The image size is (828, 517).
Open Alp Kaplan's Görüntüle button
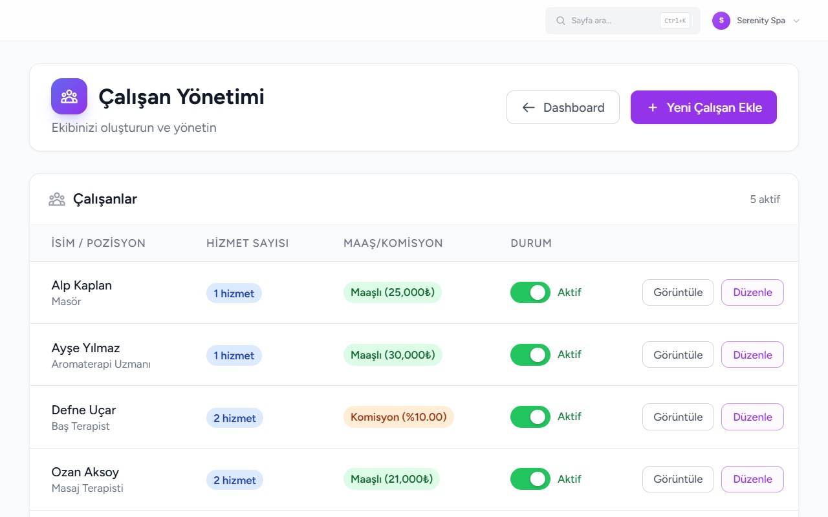678,292
